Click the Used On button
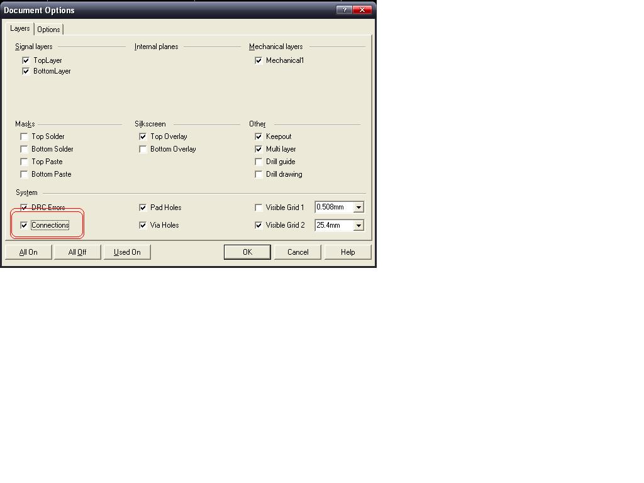Viewport: 644px width, 483px height. [x=127, y=252]
